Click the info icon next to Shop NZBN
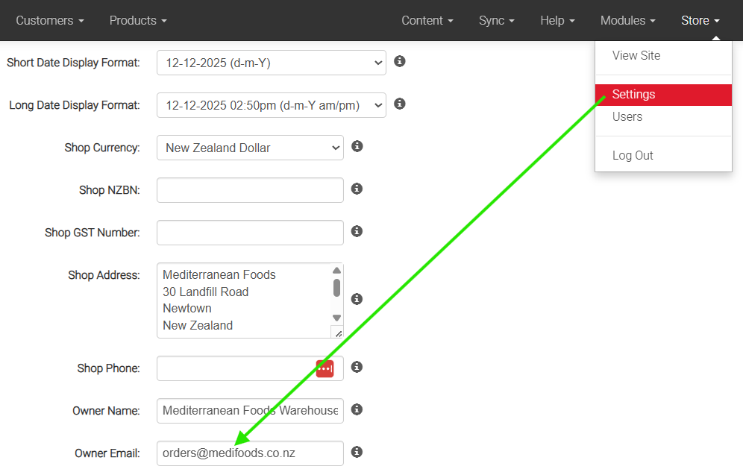 (357, 189)
